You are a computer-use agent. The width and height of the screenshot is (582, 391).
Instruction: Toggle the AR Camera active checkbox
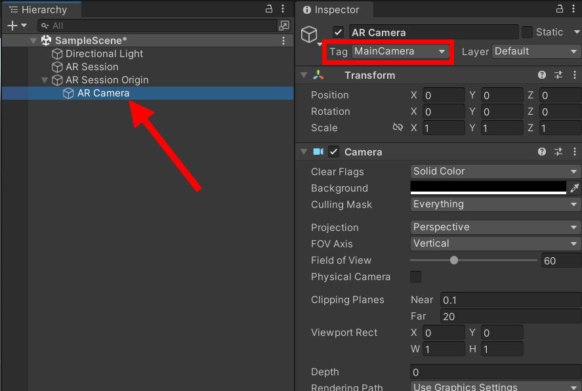pos(338,32)
